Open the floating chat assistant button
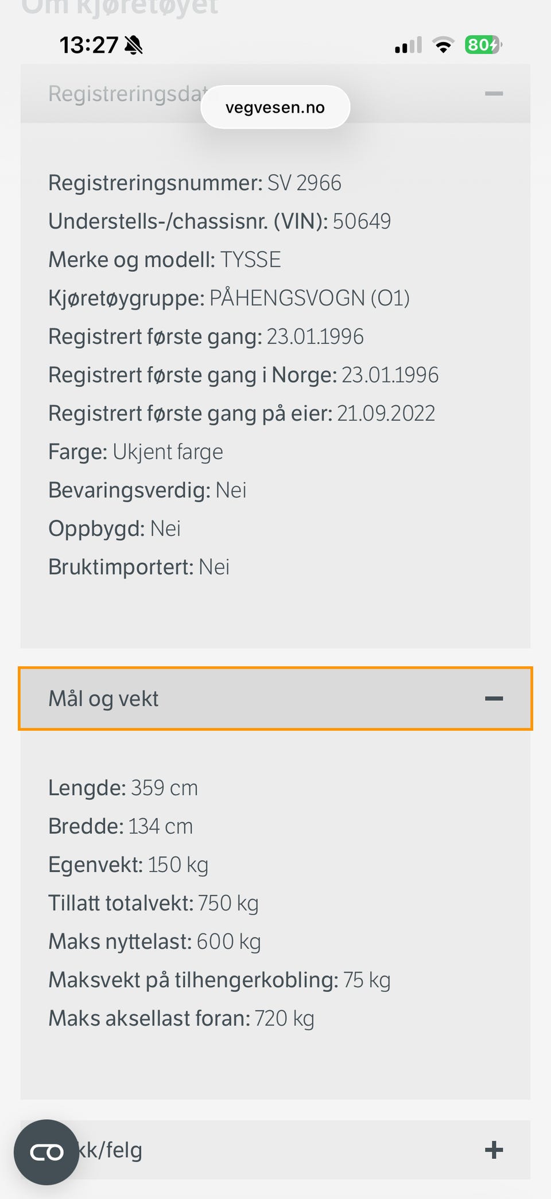 pos(46,1152)
